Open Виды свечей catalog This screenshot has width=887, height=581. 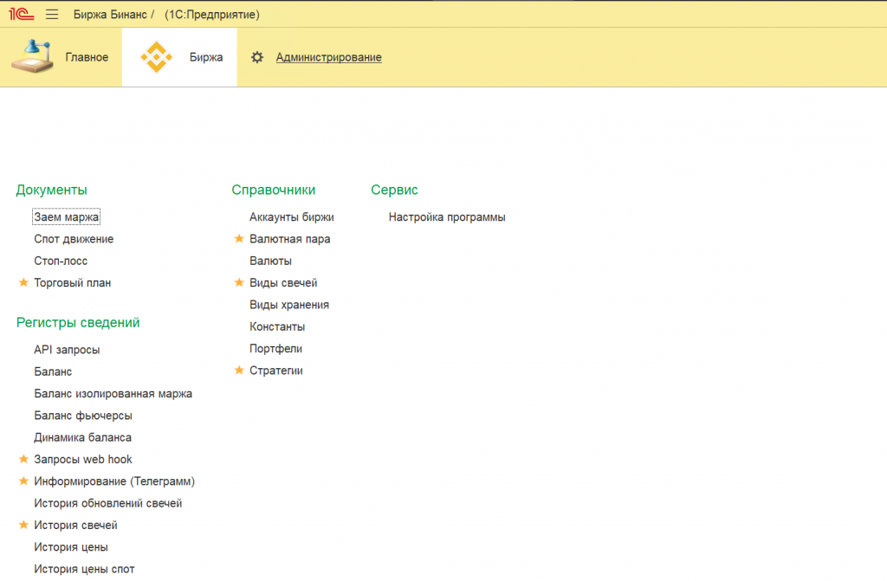(x=283, y=283)
